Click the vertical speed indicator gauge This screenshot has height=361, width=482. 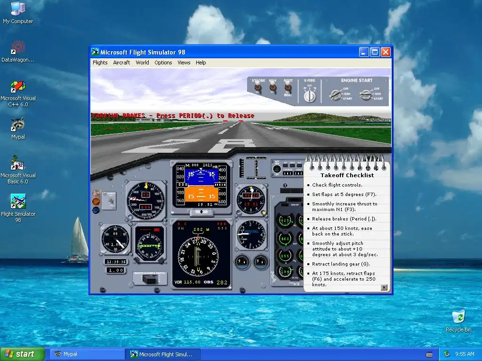[x=251, y=235]
